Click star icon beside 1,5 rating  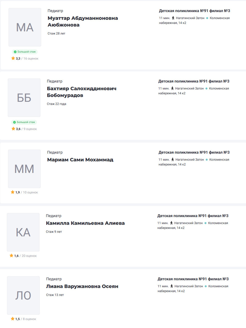pos(13,319)
